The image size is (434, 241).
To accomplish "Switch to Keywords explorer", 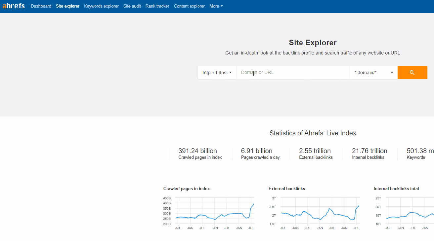I will tap(101, 6).
